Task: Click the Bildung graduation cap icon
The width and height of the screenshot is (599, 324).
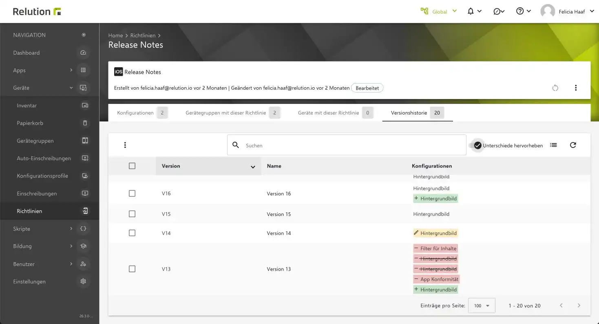Action: pyautogui.click(x=83, y=246)
